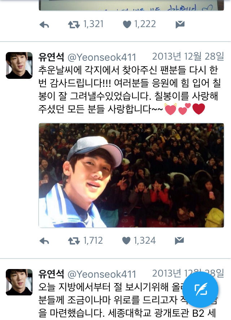Select the 유연석 display name in bottom tweet
The width and height of the screenshot is (231, 320).
51,274
